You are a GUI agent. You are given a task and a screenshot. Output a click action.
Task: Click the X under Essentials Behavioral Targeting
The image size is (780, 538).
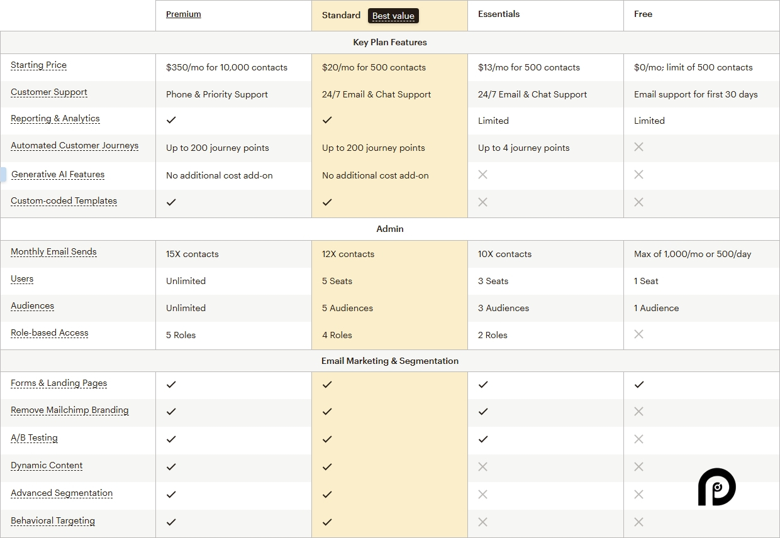[482, 522]
